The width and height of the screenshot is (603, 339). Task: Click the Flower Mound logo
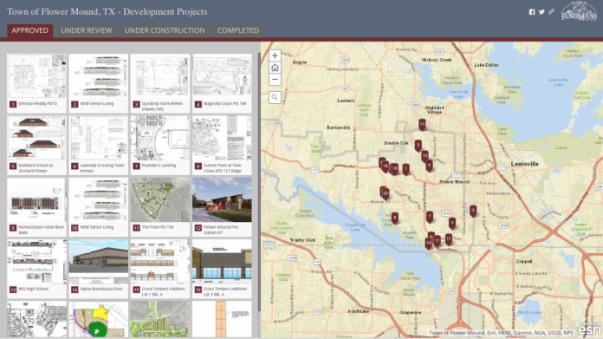pyautogui.click(x=579, y=11)
